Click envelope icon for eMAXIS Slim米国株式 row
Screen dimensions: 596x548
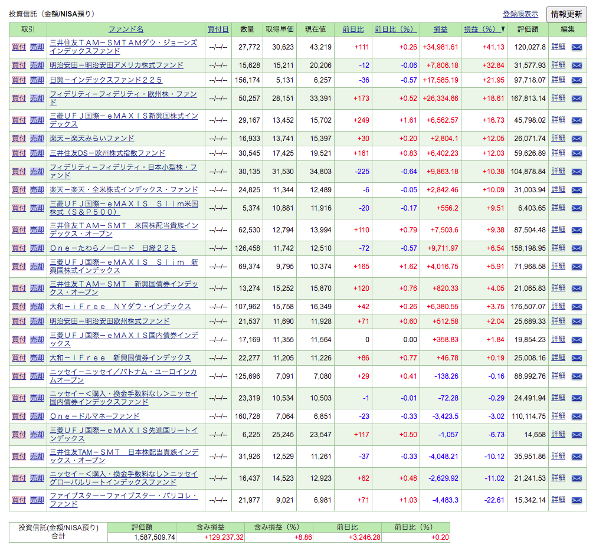point(577,208)
